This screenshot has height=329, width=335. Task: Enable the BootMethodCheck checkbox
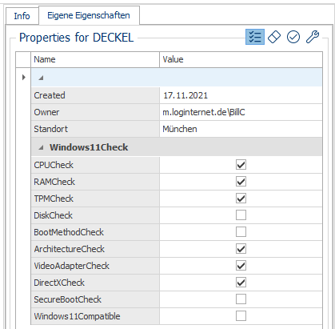241,232
